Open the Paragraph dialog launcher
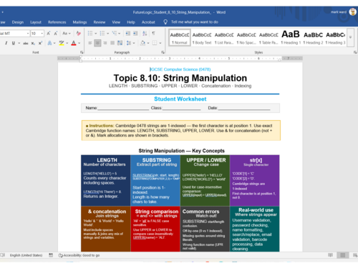 click(163, 52)
